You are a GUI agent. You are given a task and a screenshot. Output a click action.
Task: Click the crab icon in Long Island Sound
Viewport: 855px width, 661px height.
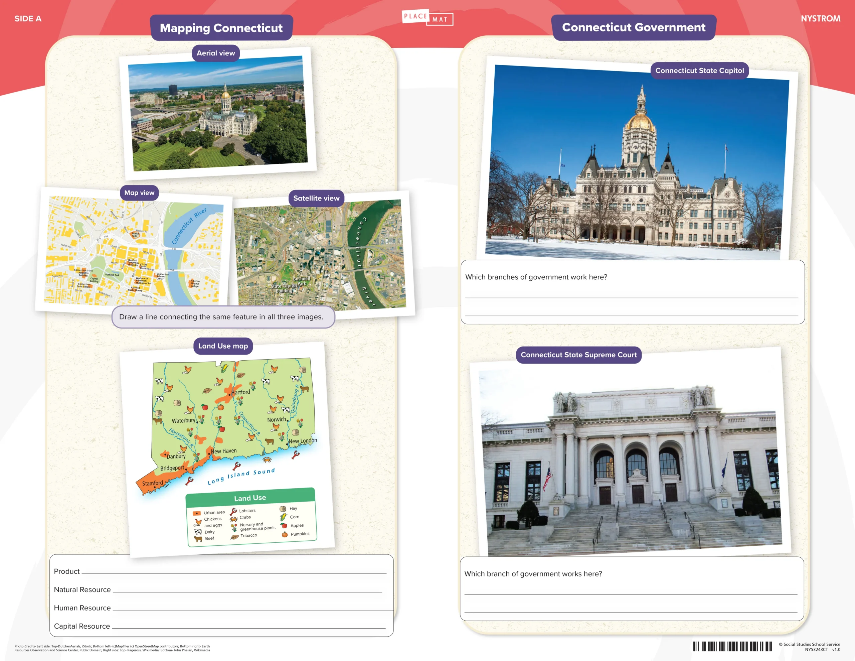click(267, 459)
